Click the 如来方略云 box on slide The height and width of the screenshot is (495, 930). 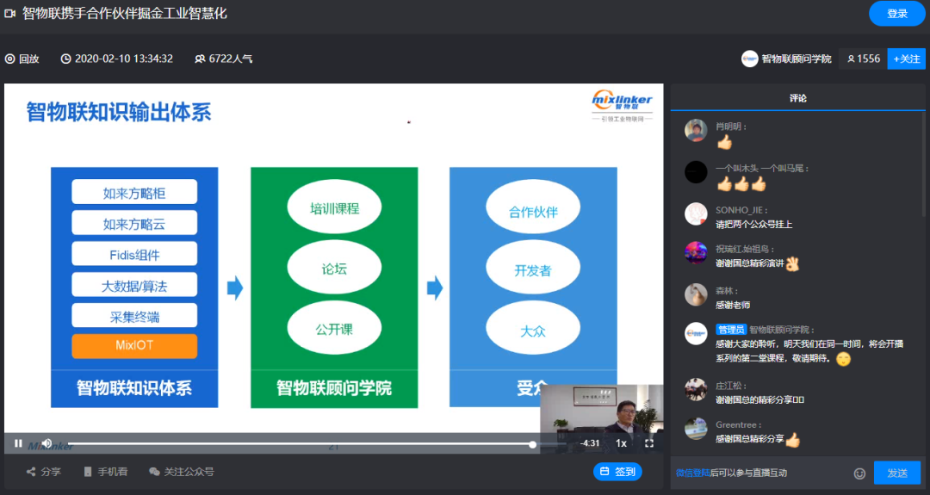click(x=134, y=223)
